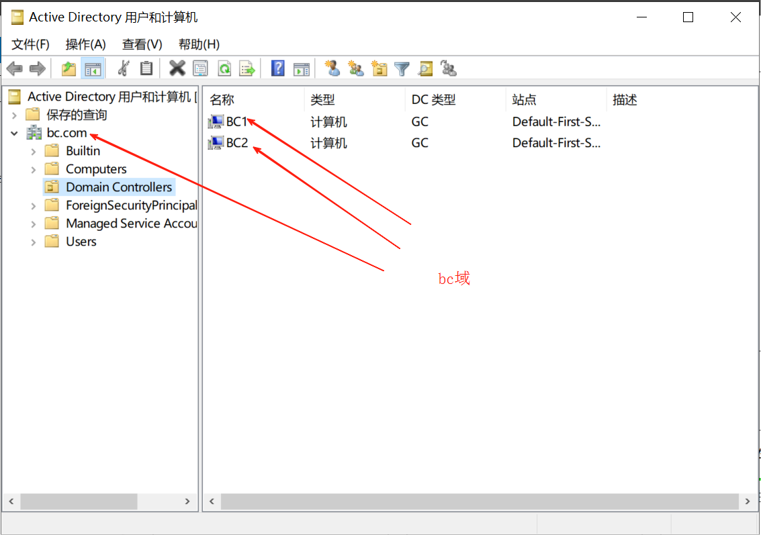761x535 pixels.
Task: Open the 文件(F) menu
Action: click(x=30, y=44)
